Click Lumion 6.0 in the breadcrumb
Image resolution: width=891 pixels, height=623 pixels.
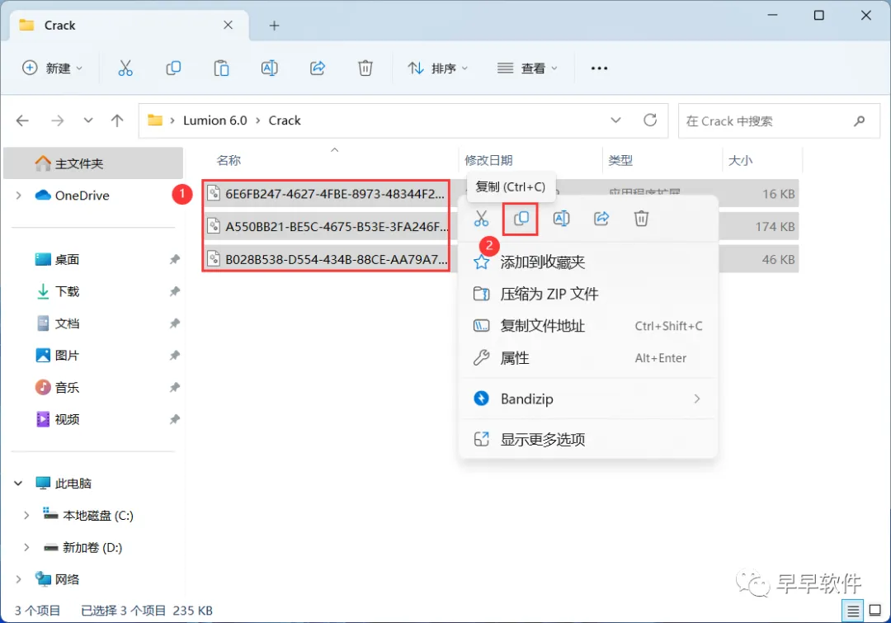coord(214,120)
